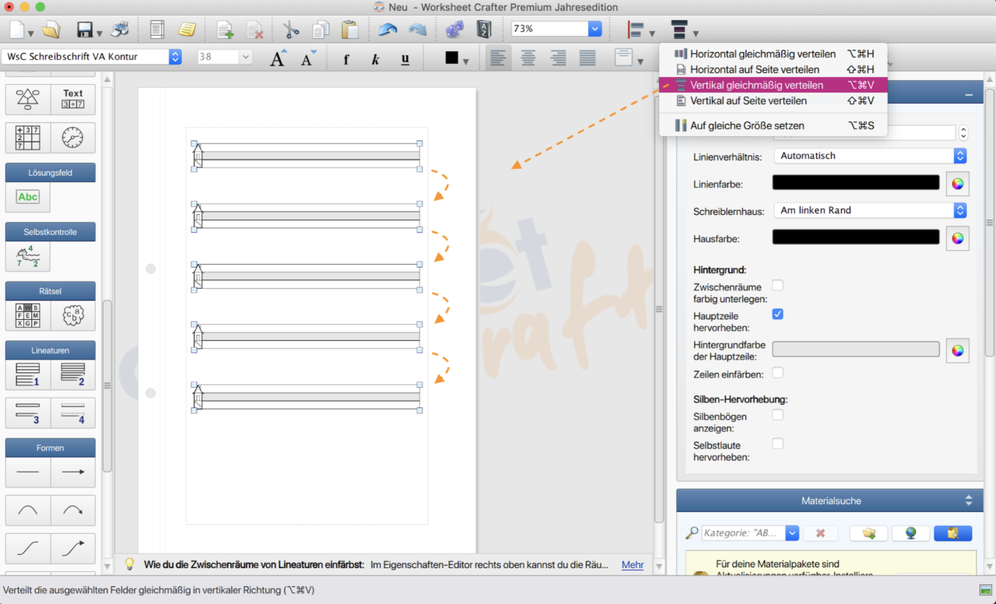This screenshot has height=604, width=996.
Task: Select the straight arrow shape under Formen
Action: coord(72,472)
